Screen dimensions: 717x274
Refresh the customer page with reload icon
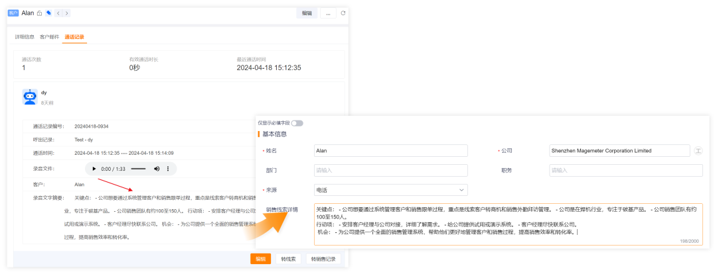point(343,13)
